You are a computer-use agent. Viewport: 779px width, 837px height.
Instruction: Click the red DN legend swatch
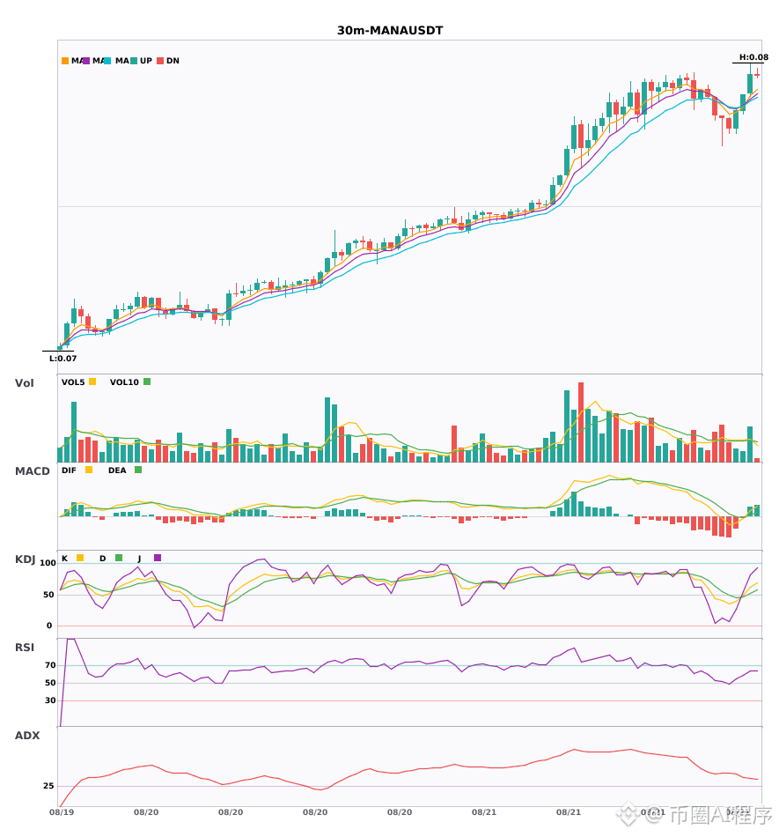tap(160, 61)
